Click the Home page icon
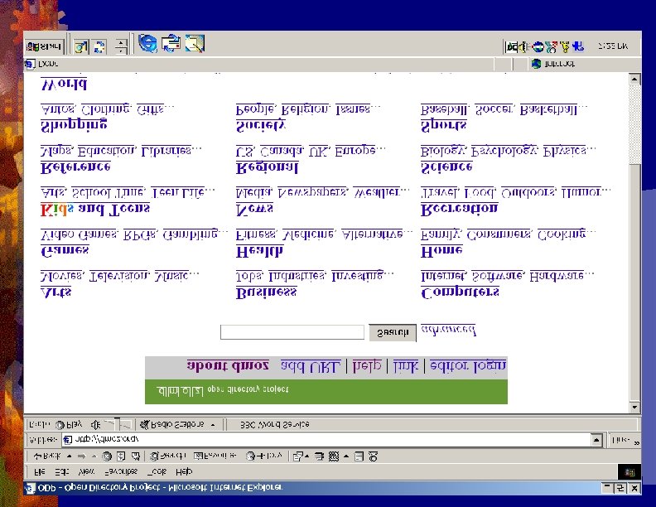This screenshot has width=656, height=507. point(135,456)
